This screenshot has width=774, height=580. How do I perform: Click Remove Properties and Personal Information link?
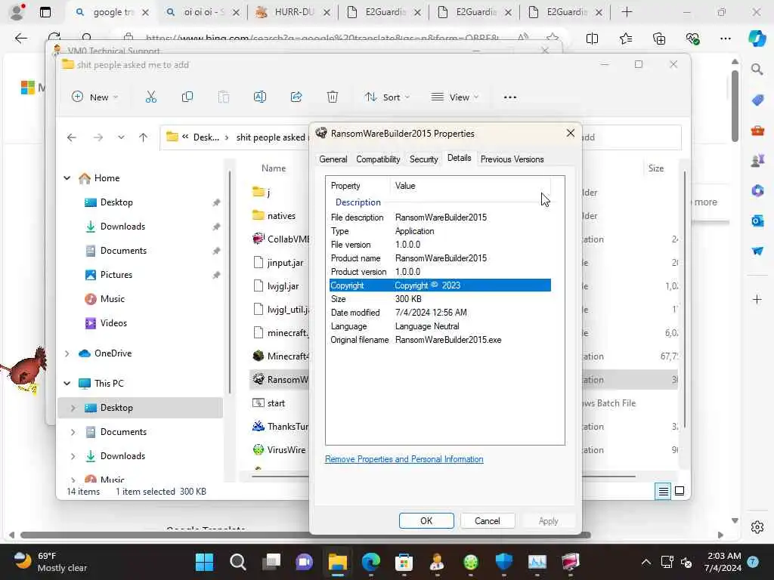point(404,459)
